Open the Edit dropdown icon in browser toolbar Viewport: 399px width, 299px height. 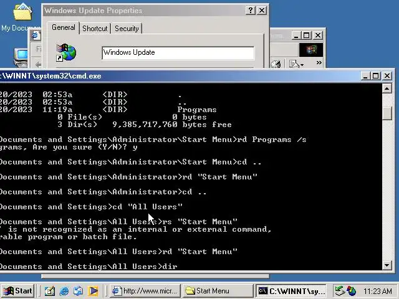(297, 64)
